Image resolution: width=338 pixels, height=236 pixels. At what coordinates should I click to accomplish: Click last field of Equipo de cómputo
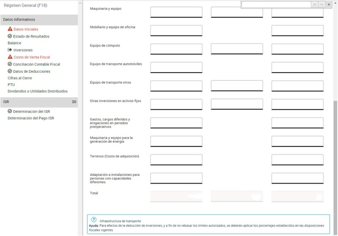click(297, 49)
